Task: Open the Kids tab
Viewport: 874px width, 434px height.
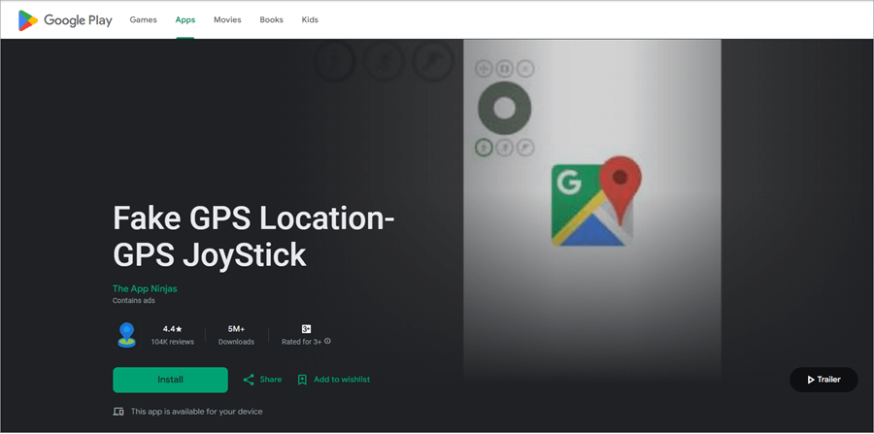Action: pos(310,20)
